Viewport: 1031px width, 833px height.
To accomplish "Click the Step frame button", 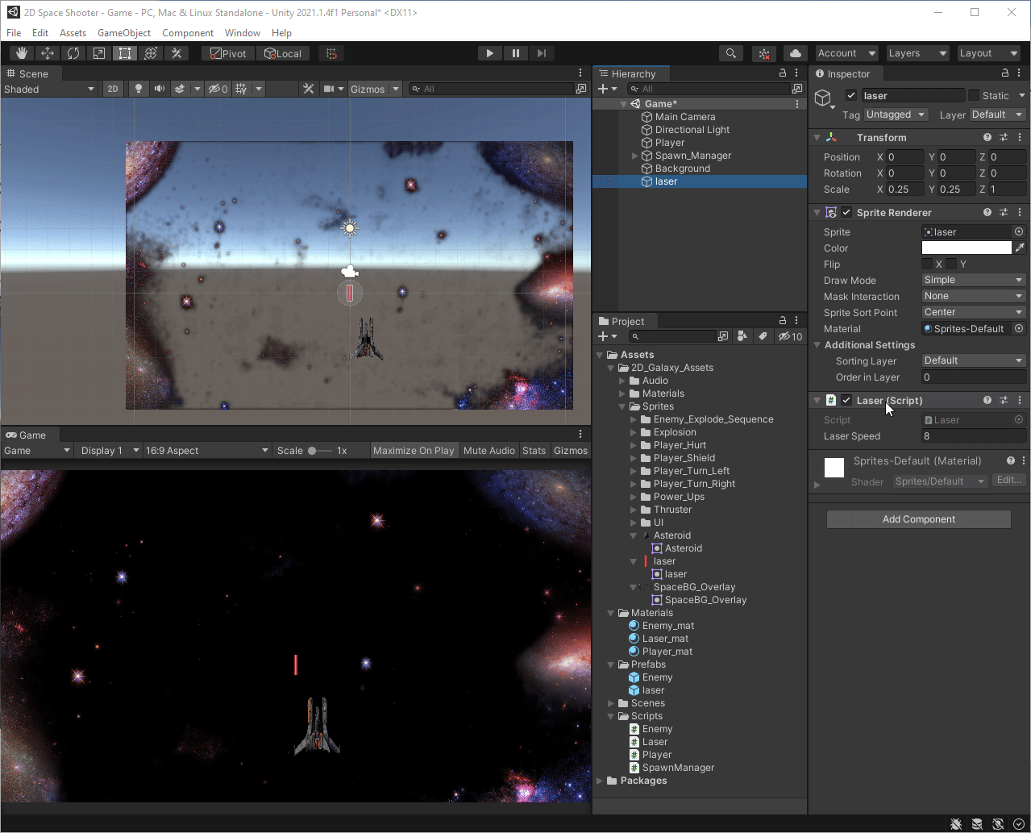I will coord(541,53).
